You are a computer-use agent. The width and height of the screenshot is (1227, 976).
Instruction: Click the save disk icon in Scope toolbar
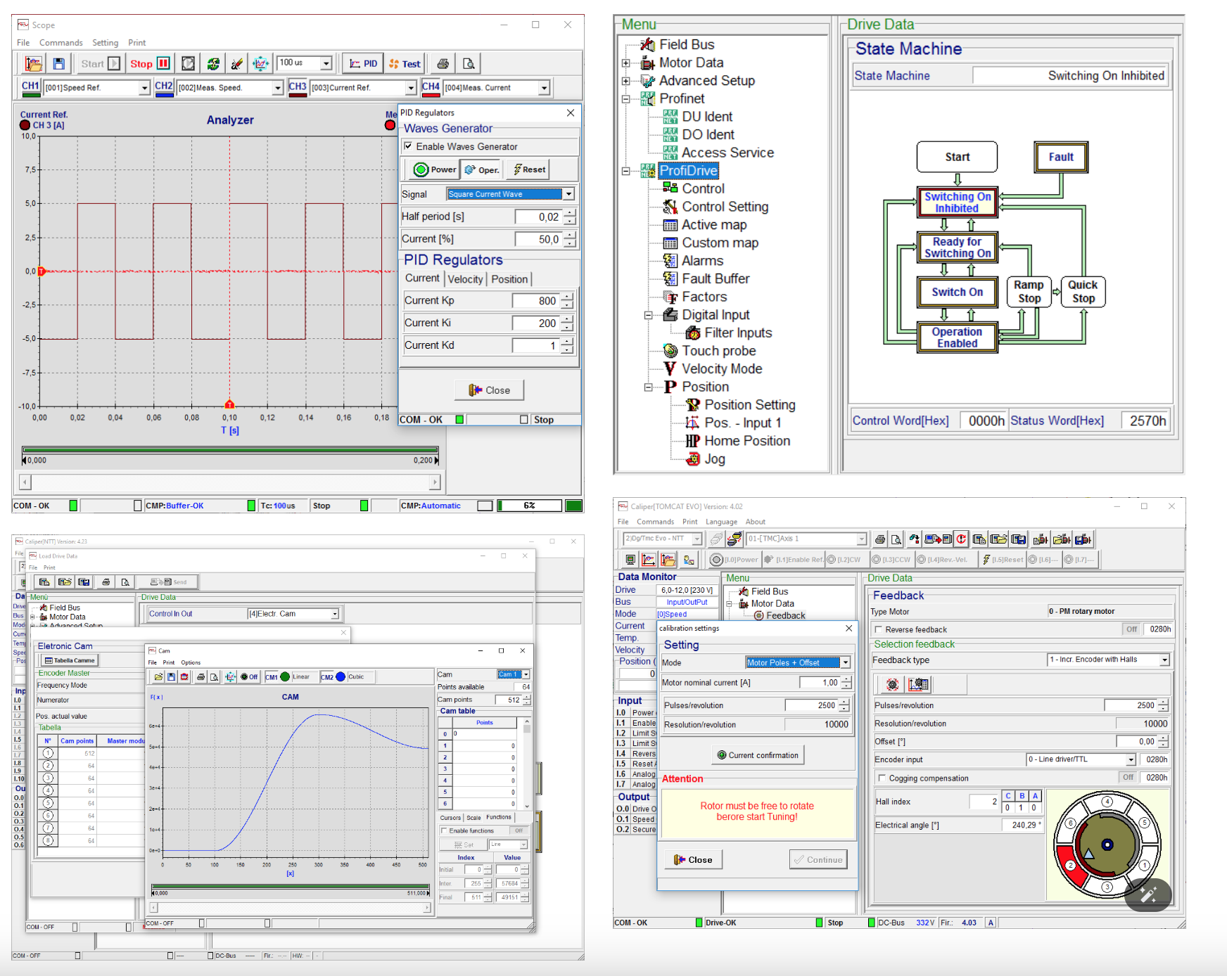59,64
